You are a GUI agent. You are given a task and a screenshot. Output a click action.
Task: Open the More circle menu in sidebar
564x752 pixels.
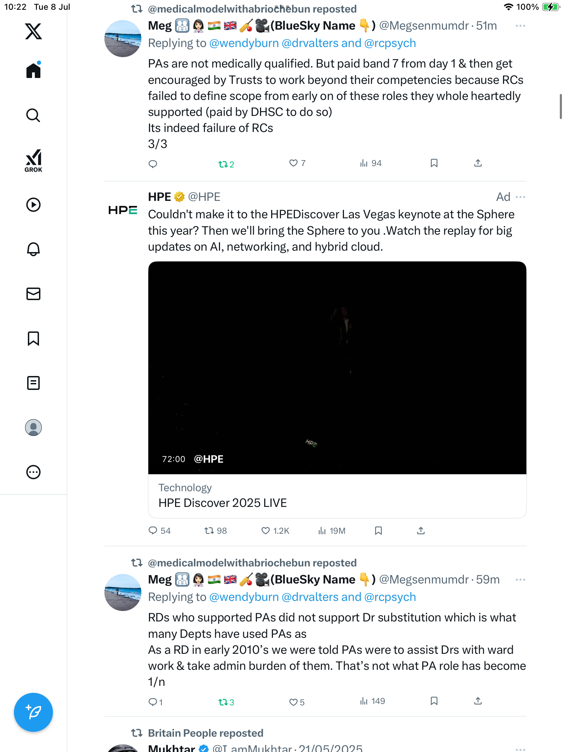click(x=33, y=472)
